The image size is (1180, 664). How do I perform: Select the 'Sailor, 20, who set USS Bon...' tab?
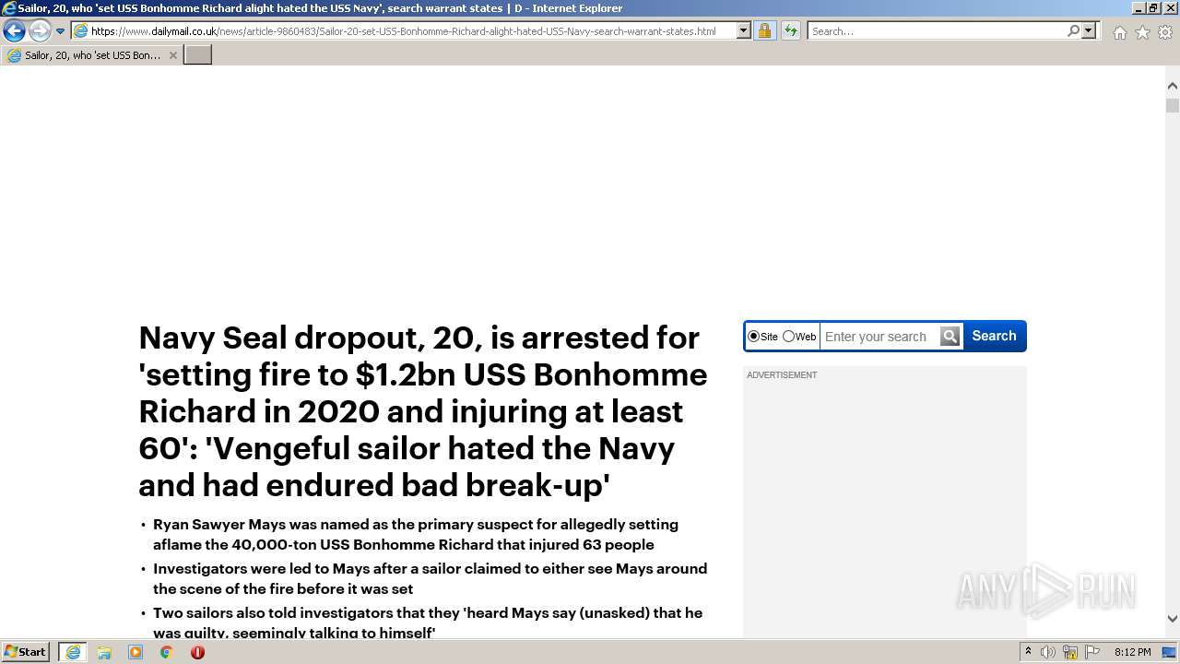pyautogui.click(x=91, y=55)
